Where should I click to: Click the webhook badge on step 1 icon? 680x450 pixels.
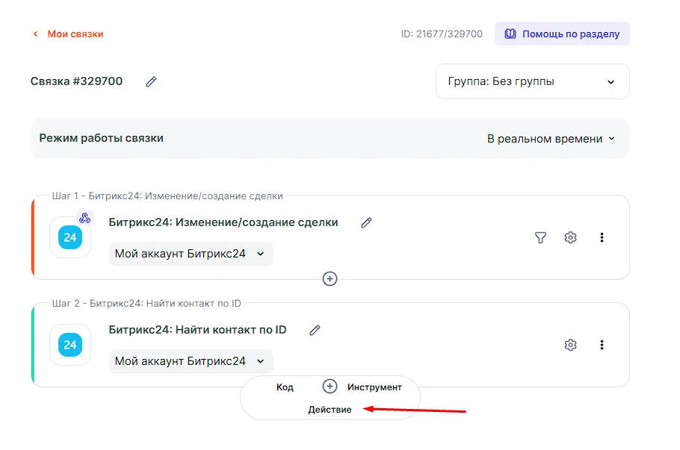85,218
